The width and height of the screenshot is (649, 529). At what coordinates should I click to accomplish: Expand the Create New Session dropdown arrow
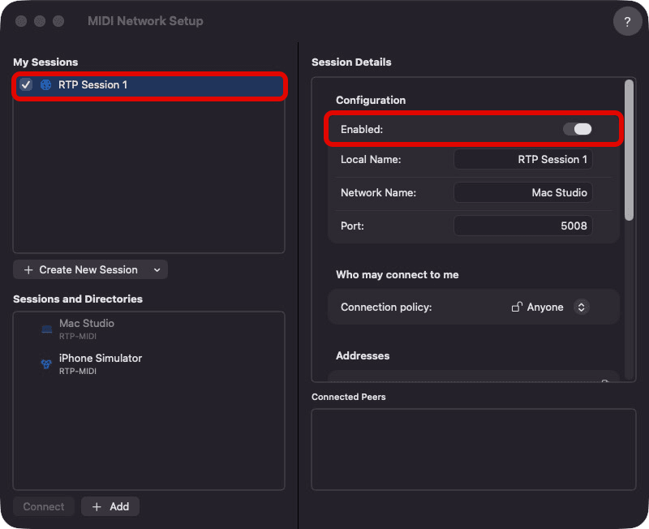(x=157, y=270)
